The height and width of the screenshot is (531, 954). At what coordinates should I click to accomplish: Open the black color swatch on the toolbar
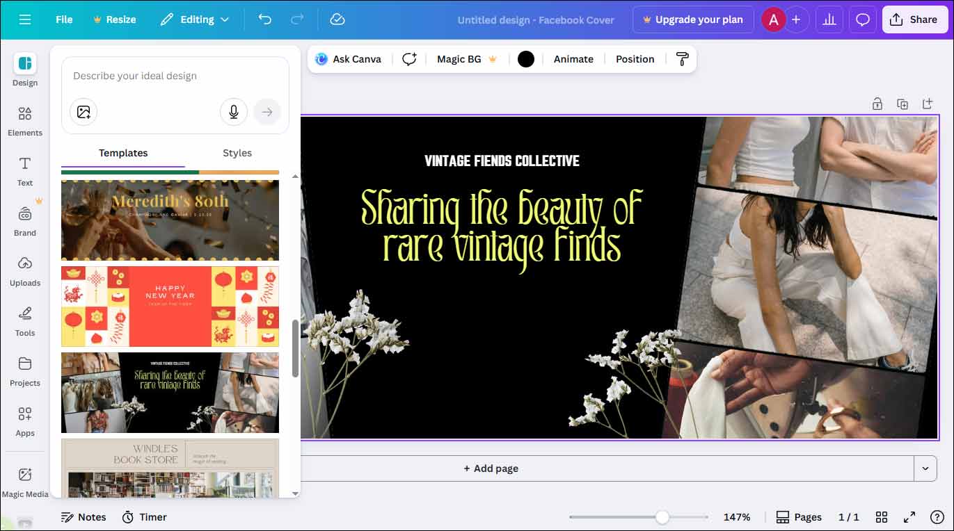click(x=525, y=59)
